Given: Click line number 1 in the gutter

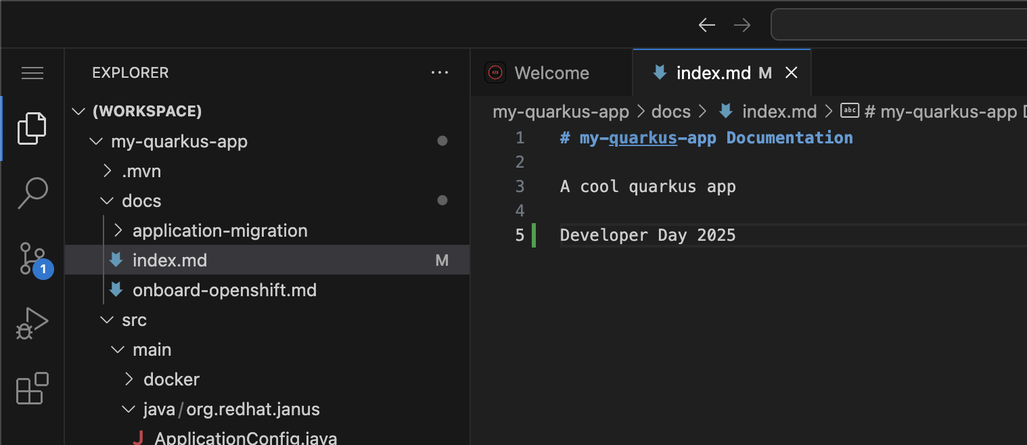Looking at the screenshot, I should click(520, 138).
